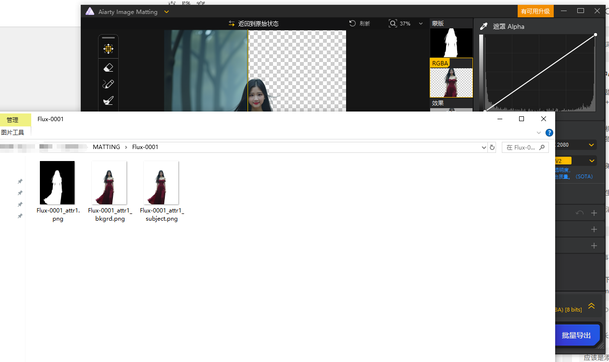Viewport: 609px width, 362px height.
Task: Select the move/pan tool in toolbar
Action: coord(108,49)
